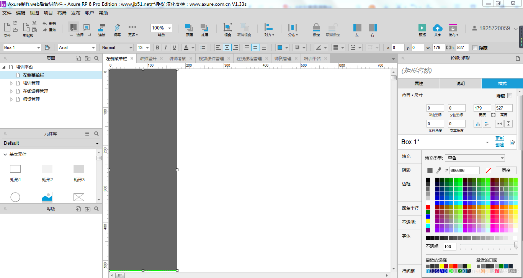Open the Box 1 style dropdown in toolbar
This screenshot has width=523, height=278.
tap(22, 47)
